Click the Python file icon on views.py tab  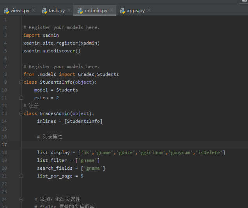click(6, 11)
